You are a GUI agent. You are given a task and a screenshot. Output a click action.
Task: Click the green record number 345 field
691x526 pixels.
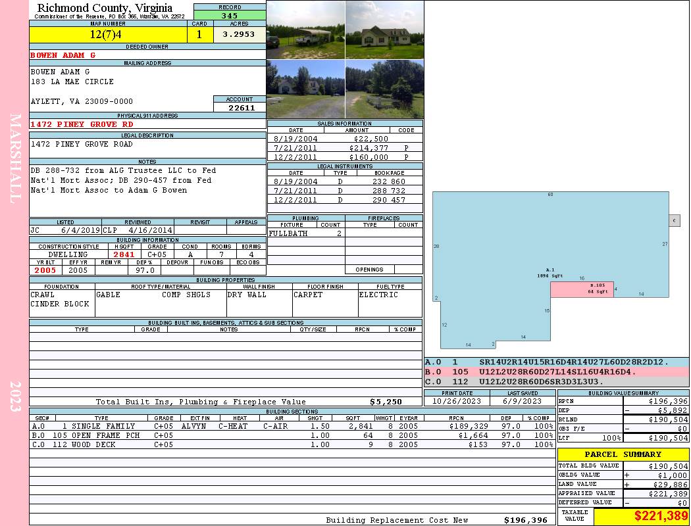(230, 15)
